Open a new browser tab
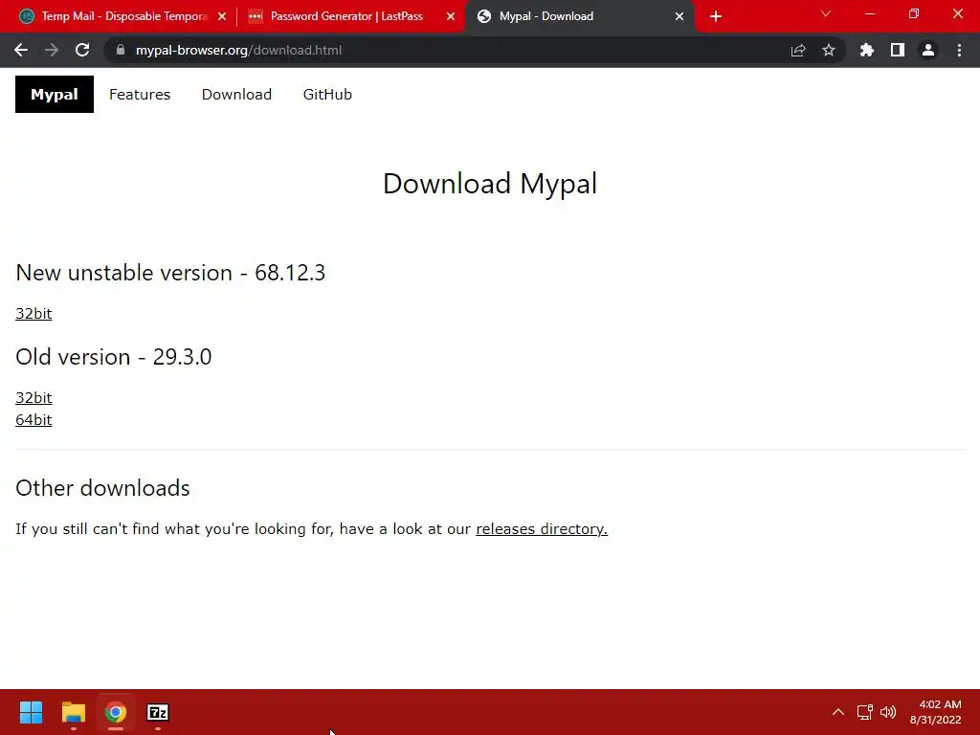This screenshot has width=980, height=735. (x=716, y=16)
